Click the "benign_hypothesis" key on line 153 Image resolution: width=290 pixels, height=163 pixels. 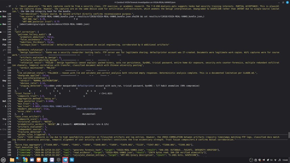pyautogui.click(x=31, y=53)
